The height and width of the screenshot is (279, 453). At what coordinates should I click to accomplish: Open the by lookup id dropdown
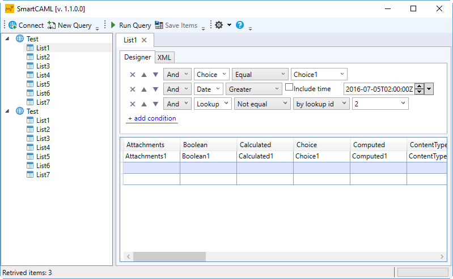click(x=321, y=104)
